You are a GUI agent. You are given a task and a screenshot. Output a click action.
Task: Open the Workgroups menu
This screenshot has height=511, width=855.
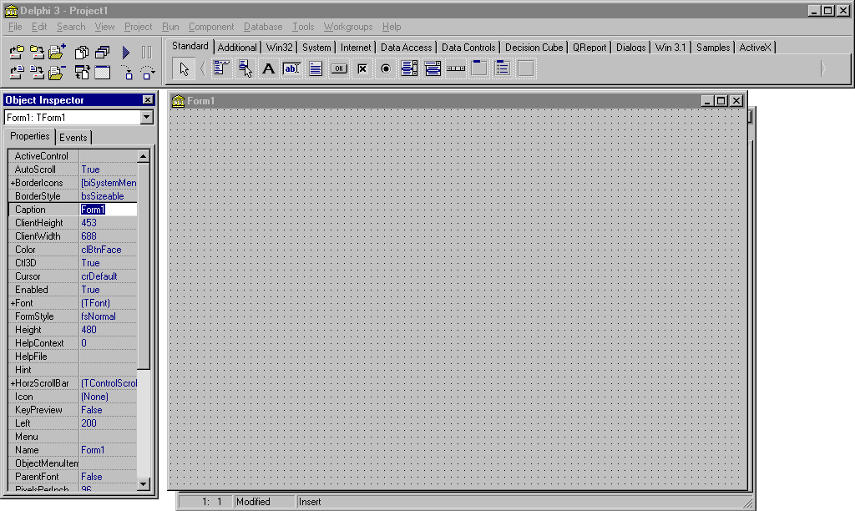click(348, 27)
